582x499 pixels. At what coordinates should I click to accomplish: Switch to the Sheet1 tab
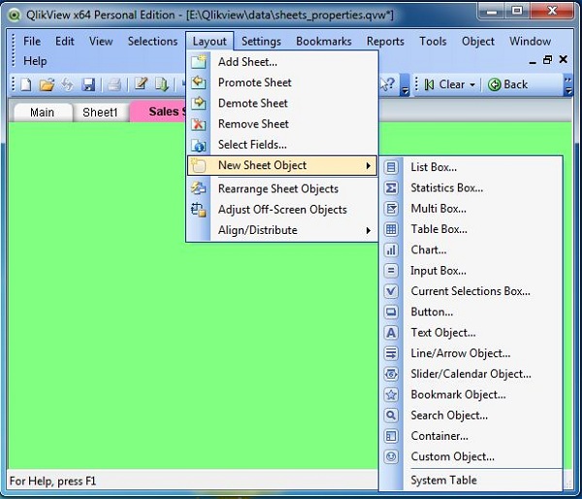(100, 113)
